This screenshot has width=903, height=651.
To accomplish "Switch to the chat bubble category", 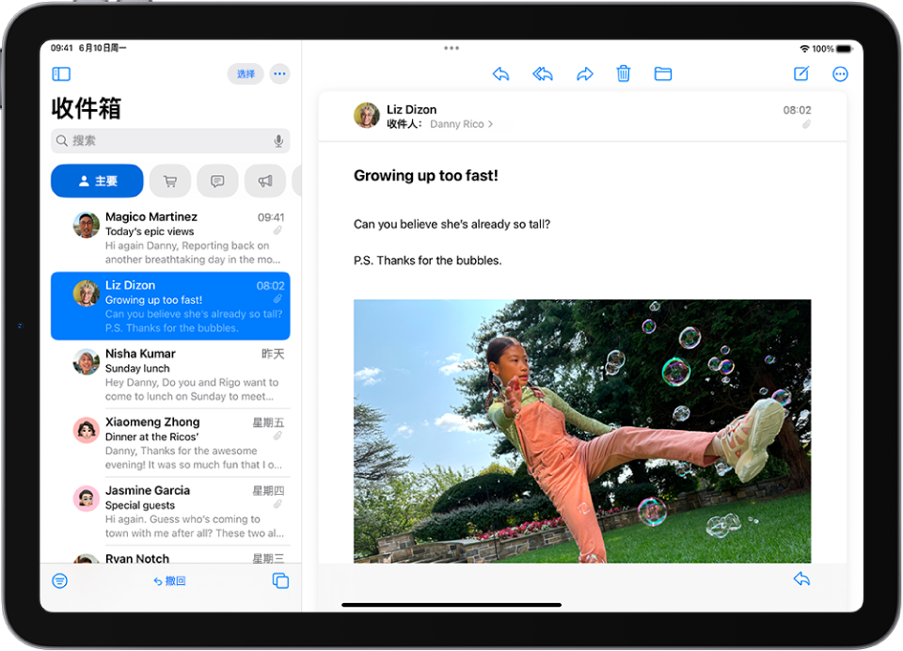I will [217, 181].
